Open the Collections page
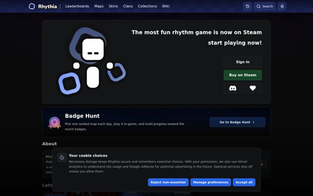 tap(147, 6)
